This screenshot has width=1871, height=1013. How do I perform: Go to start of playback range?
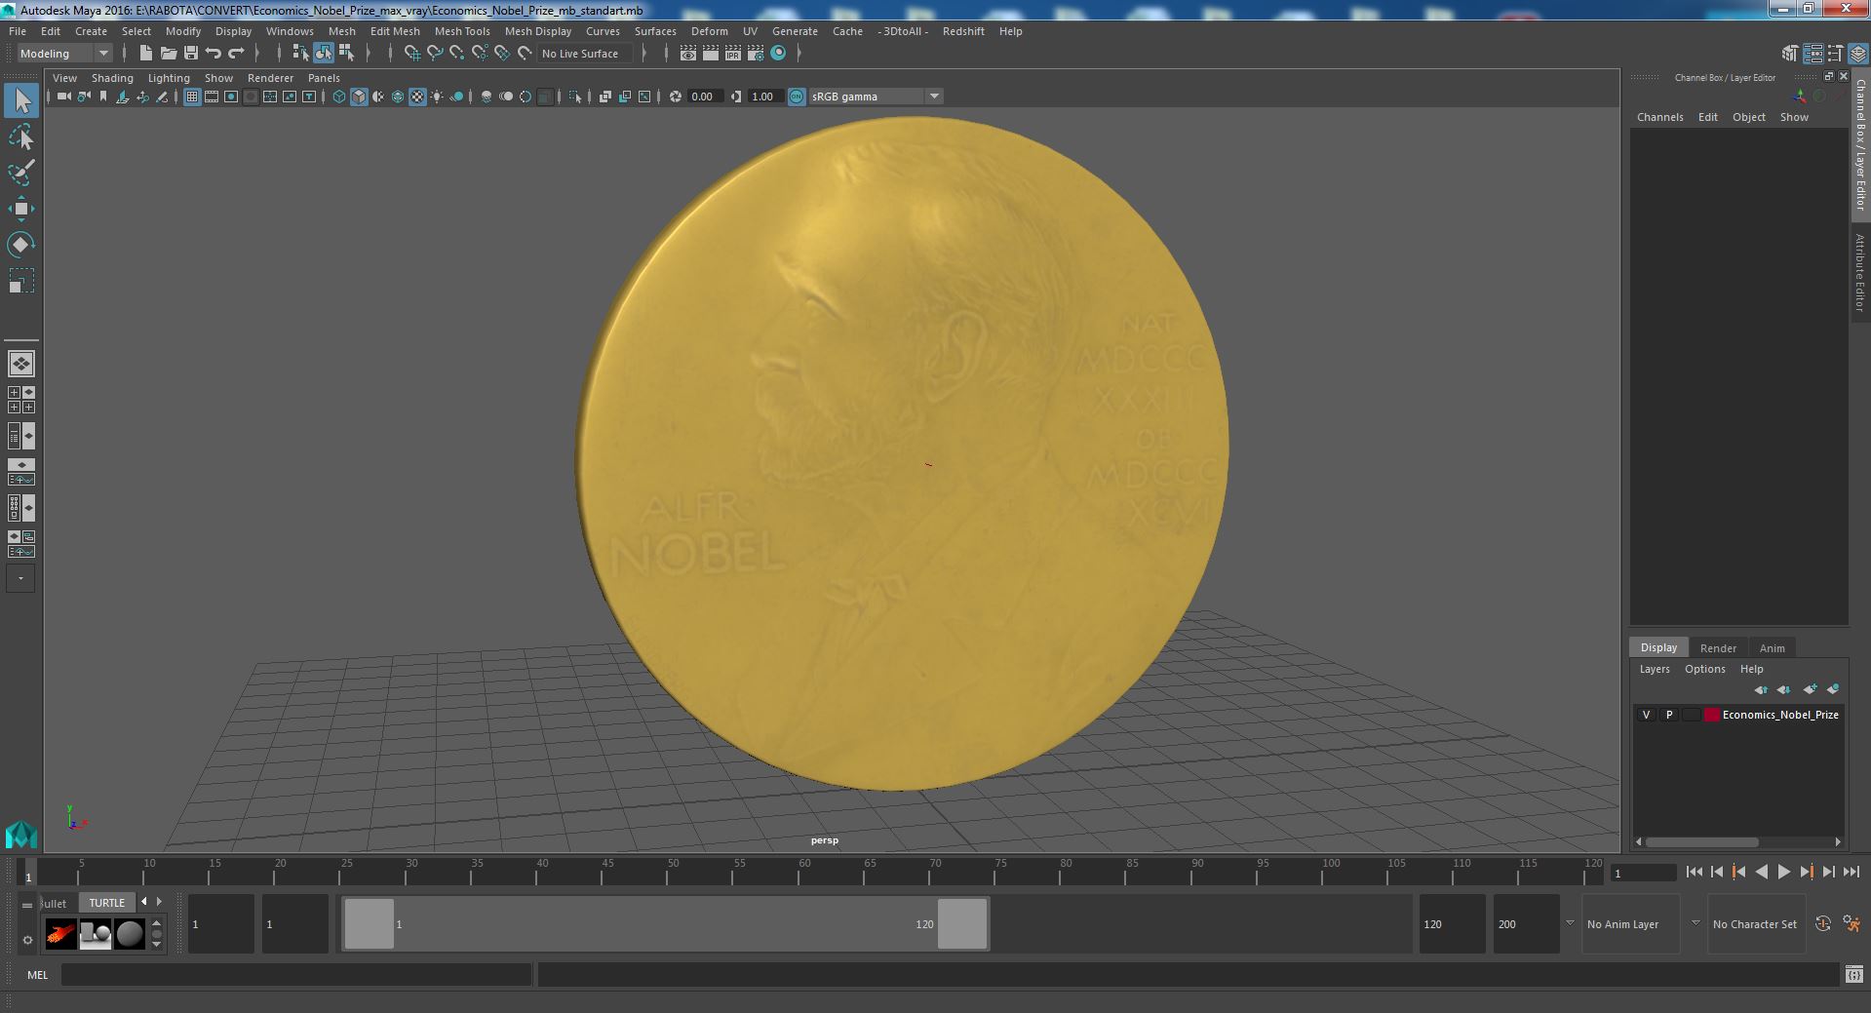[x=1694, y=873]
